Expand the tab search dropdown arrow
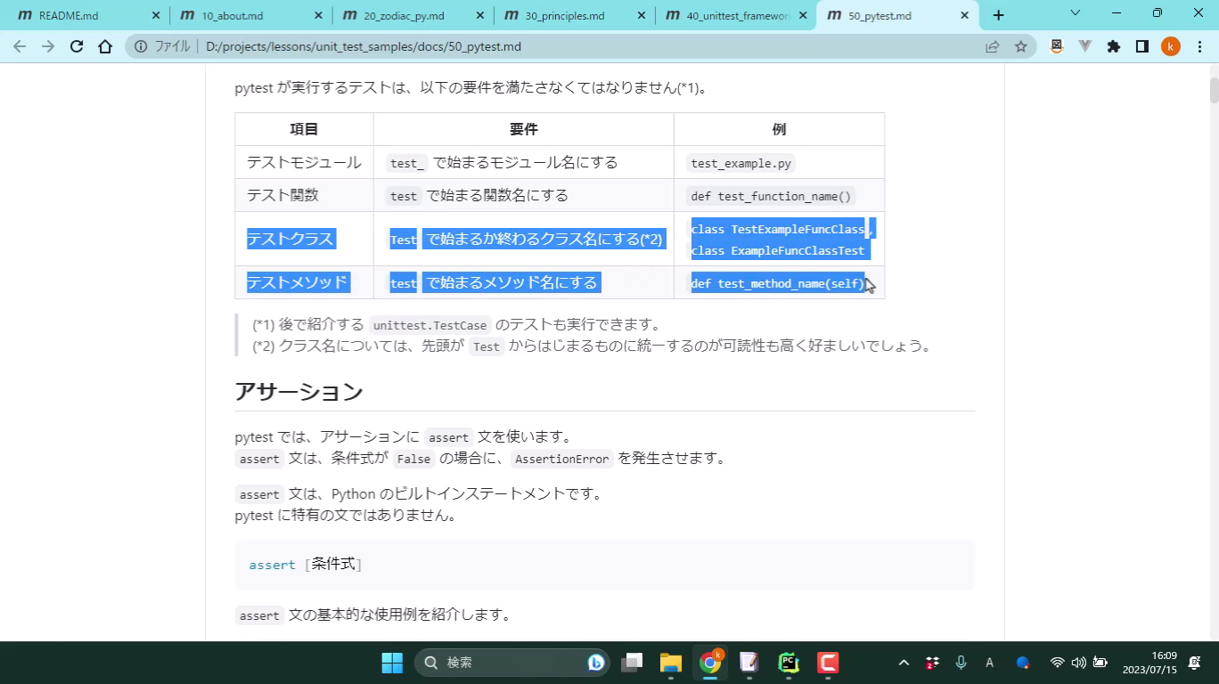The height and width of the screenshot is (684, 1219). click(x=1075, y=13)
